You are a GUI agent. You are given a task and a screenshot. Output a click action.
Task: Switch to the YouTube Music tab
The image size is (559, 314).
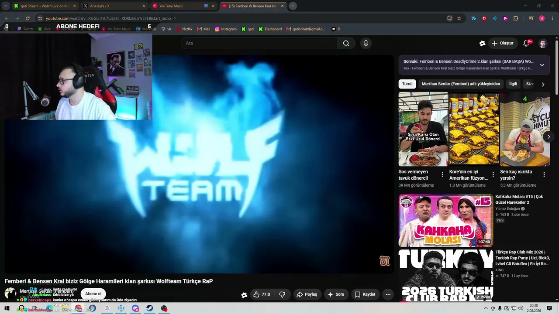click(183, 6)
